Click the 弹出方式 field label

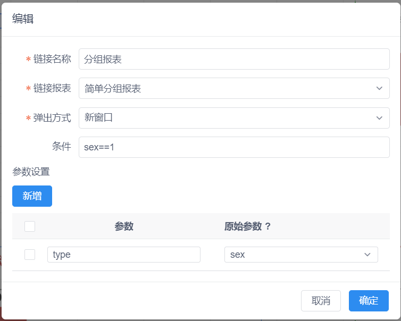[x=52, y=118]
